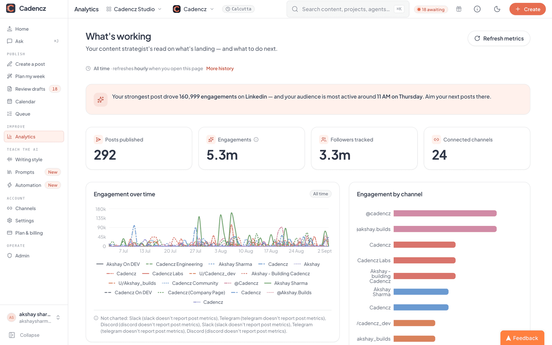Click the New badge beside Prompts

tap(53, 172)
